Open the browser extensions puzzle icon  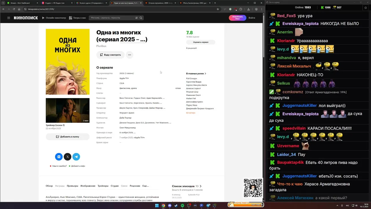click(x=241, y=9)
